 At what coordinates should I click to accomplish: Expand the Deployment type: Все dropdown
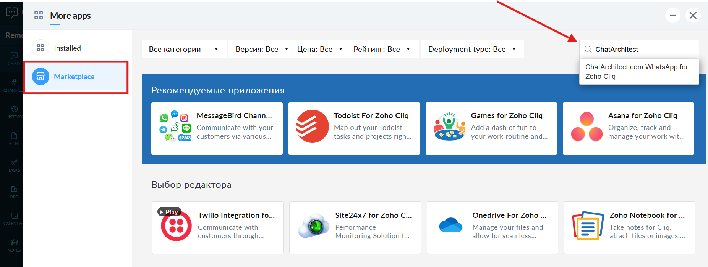[472, 49]
